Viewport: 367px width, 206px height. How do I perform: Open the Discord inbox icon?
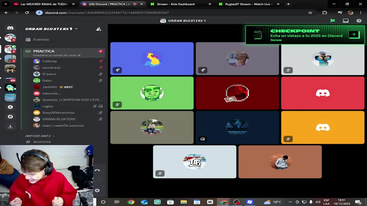[346, 21]
